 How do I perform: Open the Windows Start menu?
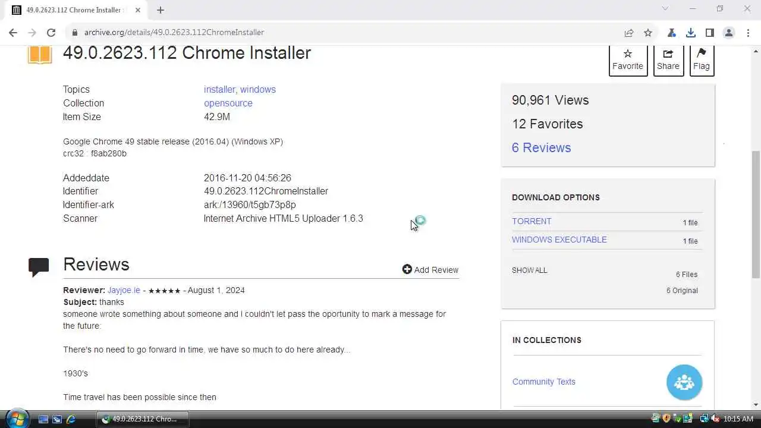pos(17,418)
